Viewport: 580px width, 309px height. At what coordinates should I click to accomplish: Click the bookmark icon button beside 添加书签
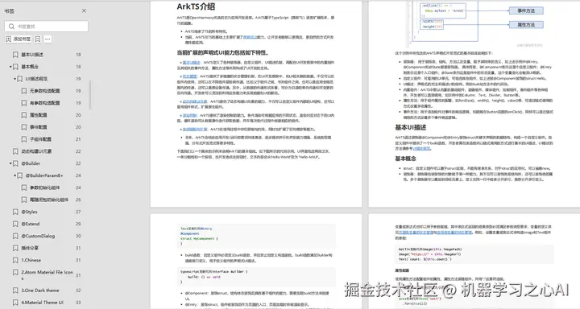click(x=37, y=39)
